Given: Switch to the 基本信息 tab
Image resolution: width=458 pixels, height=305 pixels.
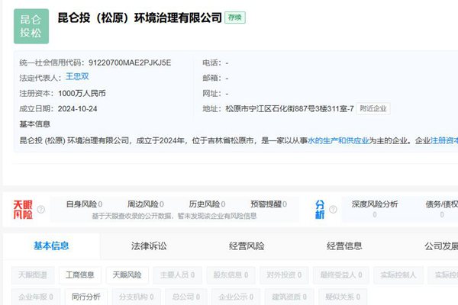Looking at the screenshot, I should click(51, 246).
